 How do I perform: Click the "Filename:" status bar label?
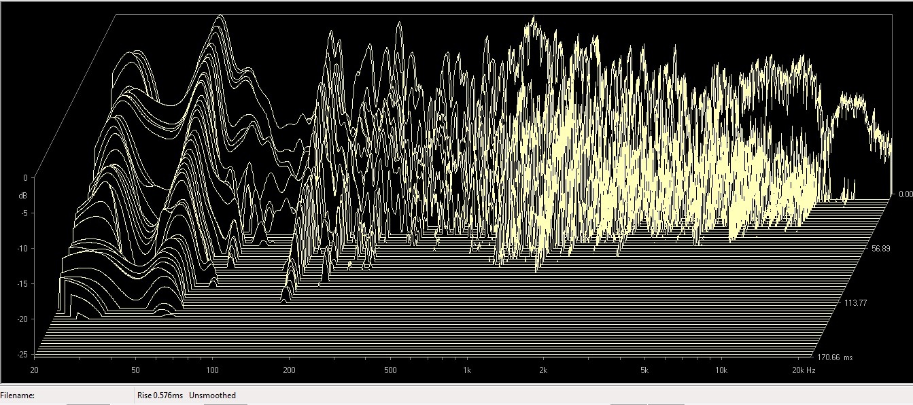[18, 395]
